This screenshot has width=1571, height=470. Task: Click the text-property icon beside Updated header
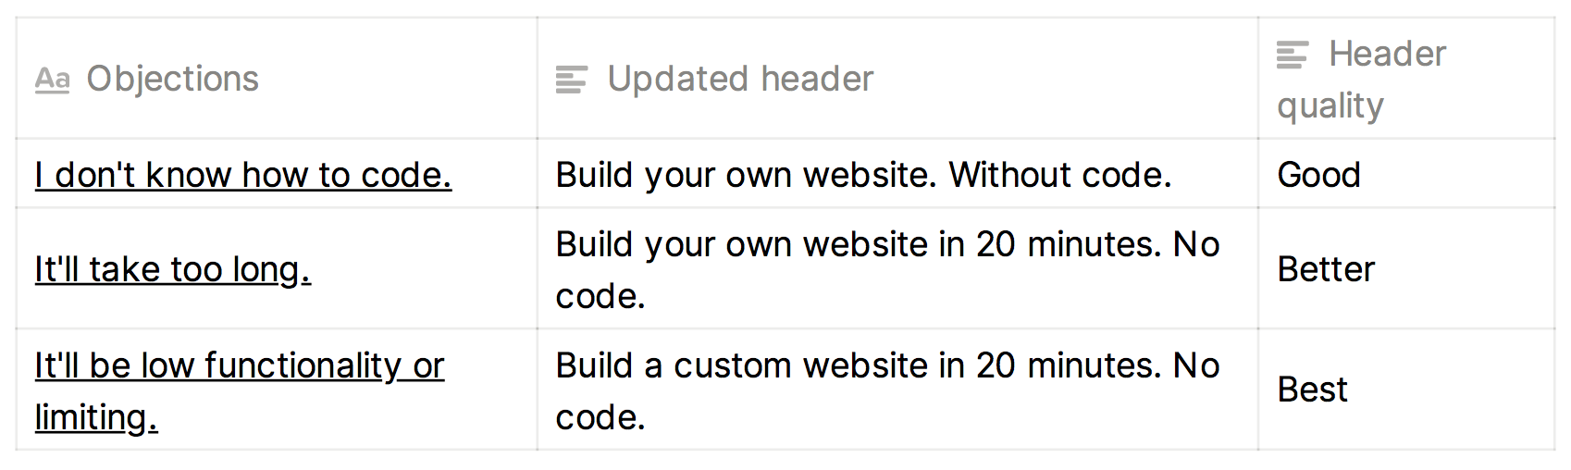571,80
